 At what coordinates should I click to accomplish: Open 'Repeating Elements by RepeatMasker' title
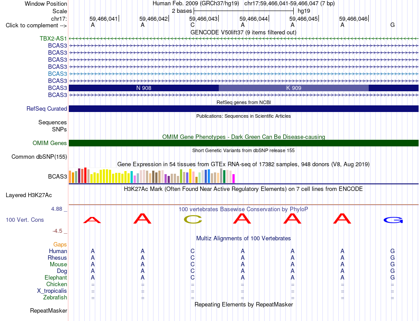[244, 304]
